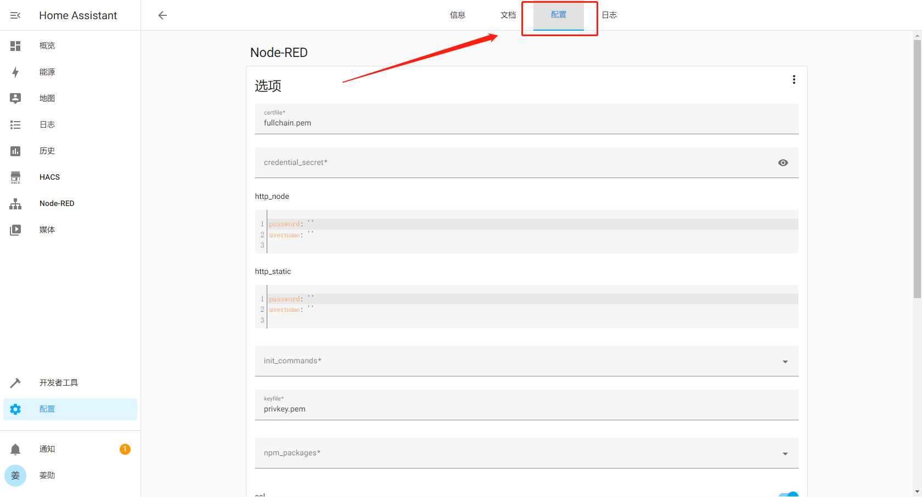Image resolution: width=922 pixels, height=497 pixels.
Task: Switch to the 文档 tab
Action: [x=508, y=15]
